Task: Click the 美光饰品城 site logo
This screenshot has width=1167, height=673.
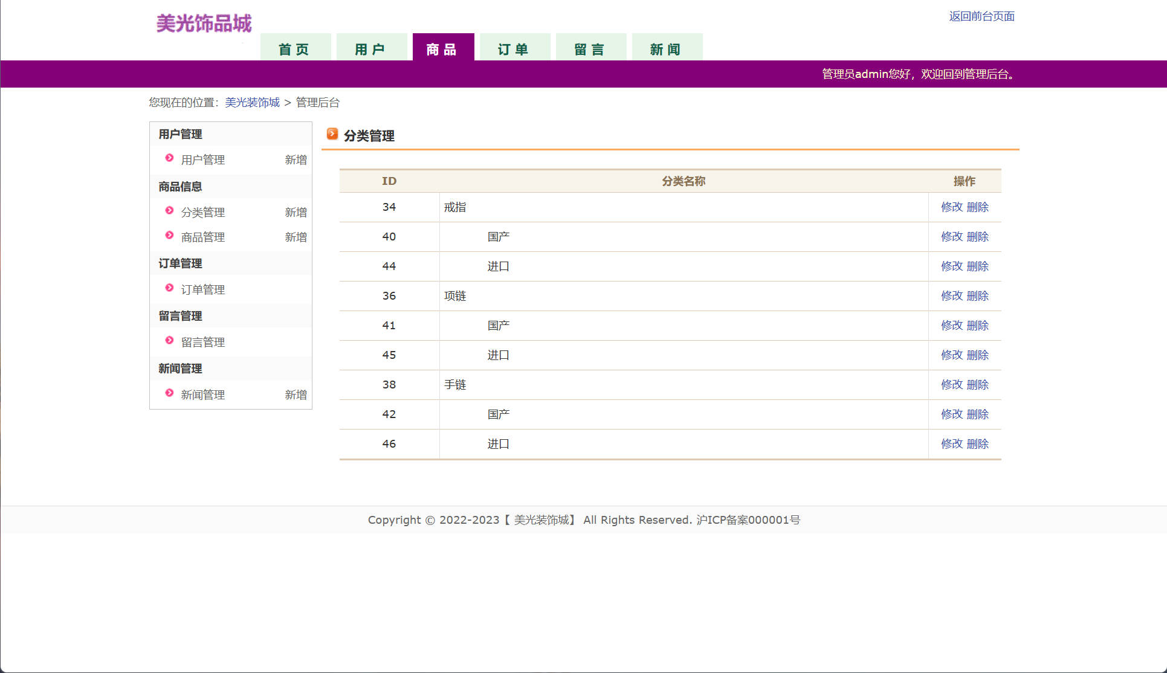Action: pos(204,24)
